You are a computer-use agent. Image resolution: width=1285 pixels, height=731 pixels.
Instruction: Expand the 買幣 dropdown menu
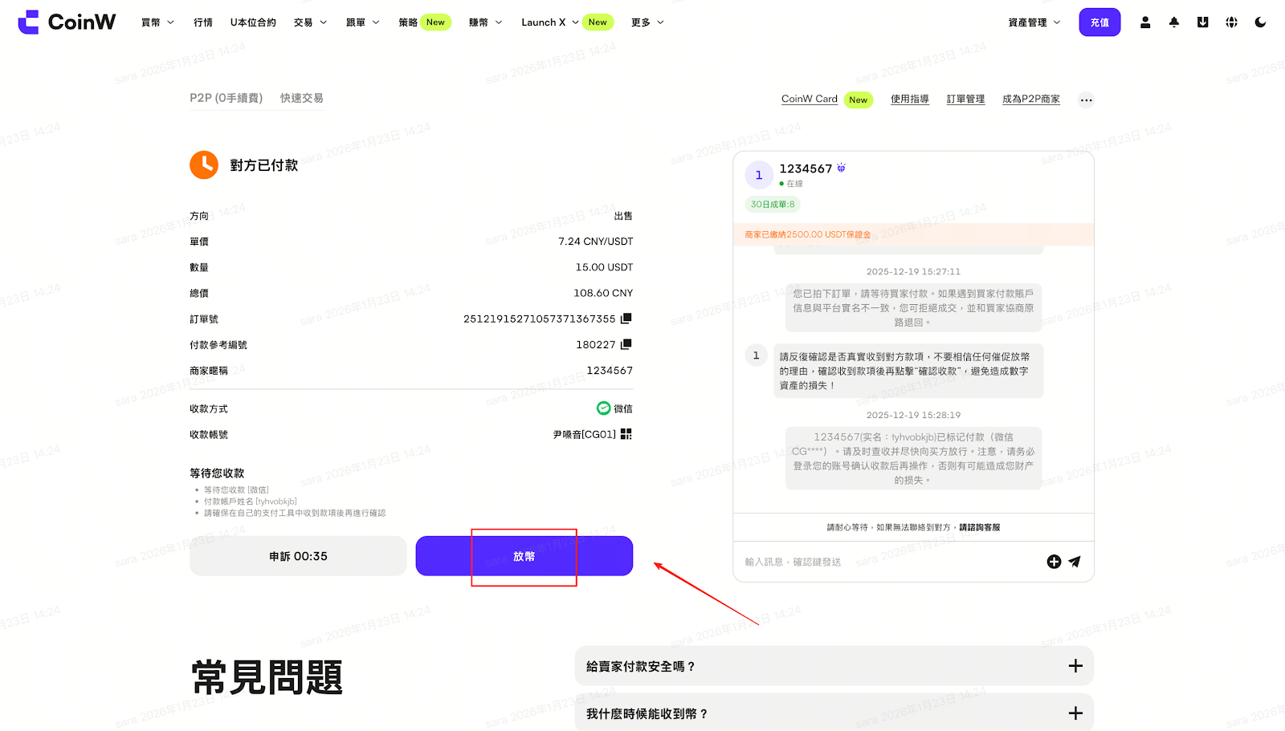(x=157, y=22)
